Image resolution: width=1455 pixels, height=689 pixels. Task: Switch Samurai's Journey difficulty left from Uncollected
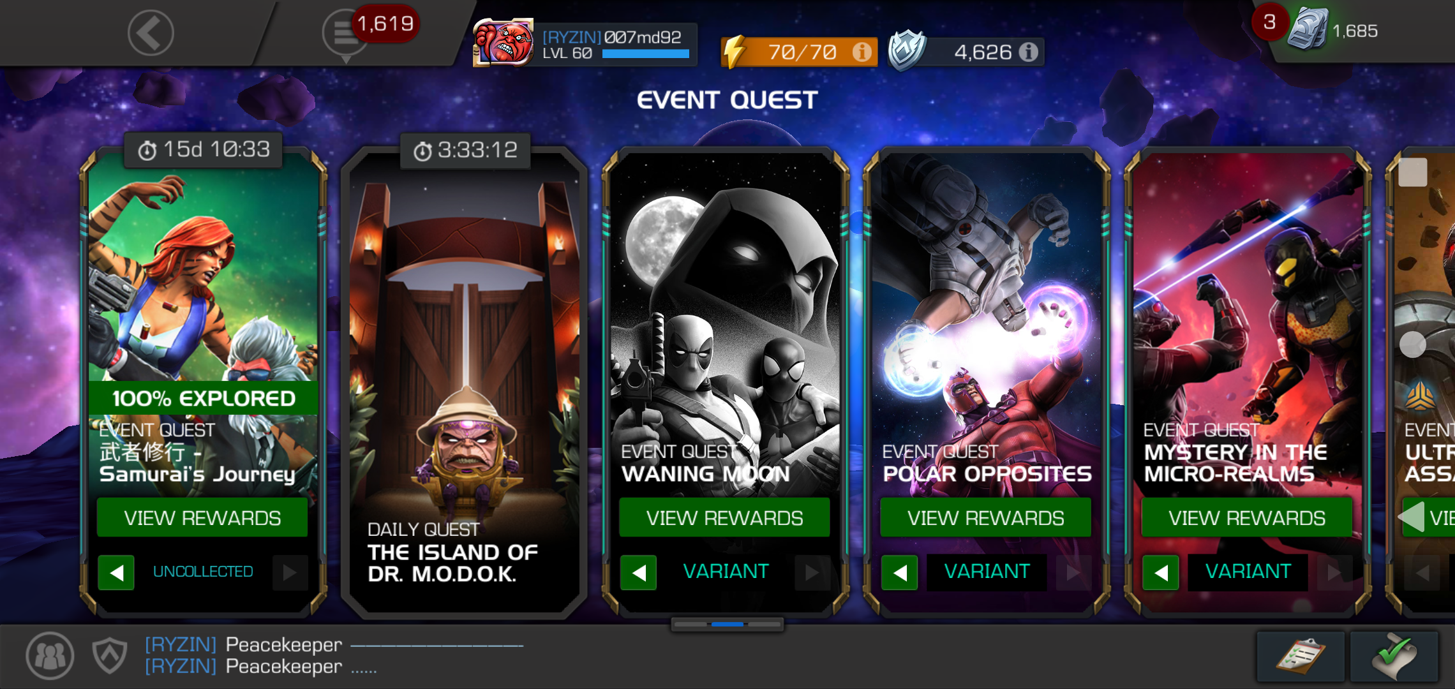pos(116,572)
